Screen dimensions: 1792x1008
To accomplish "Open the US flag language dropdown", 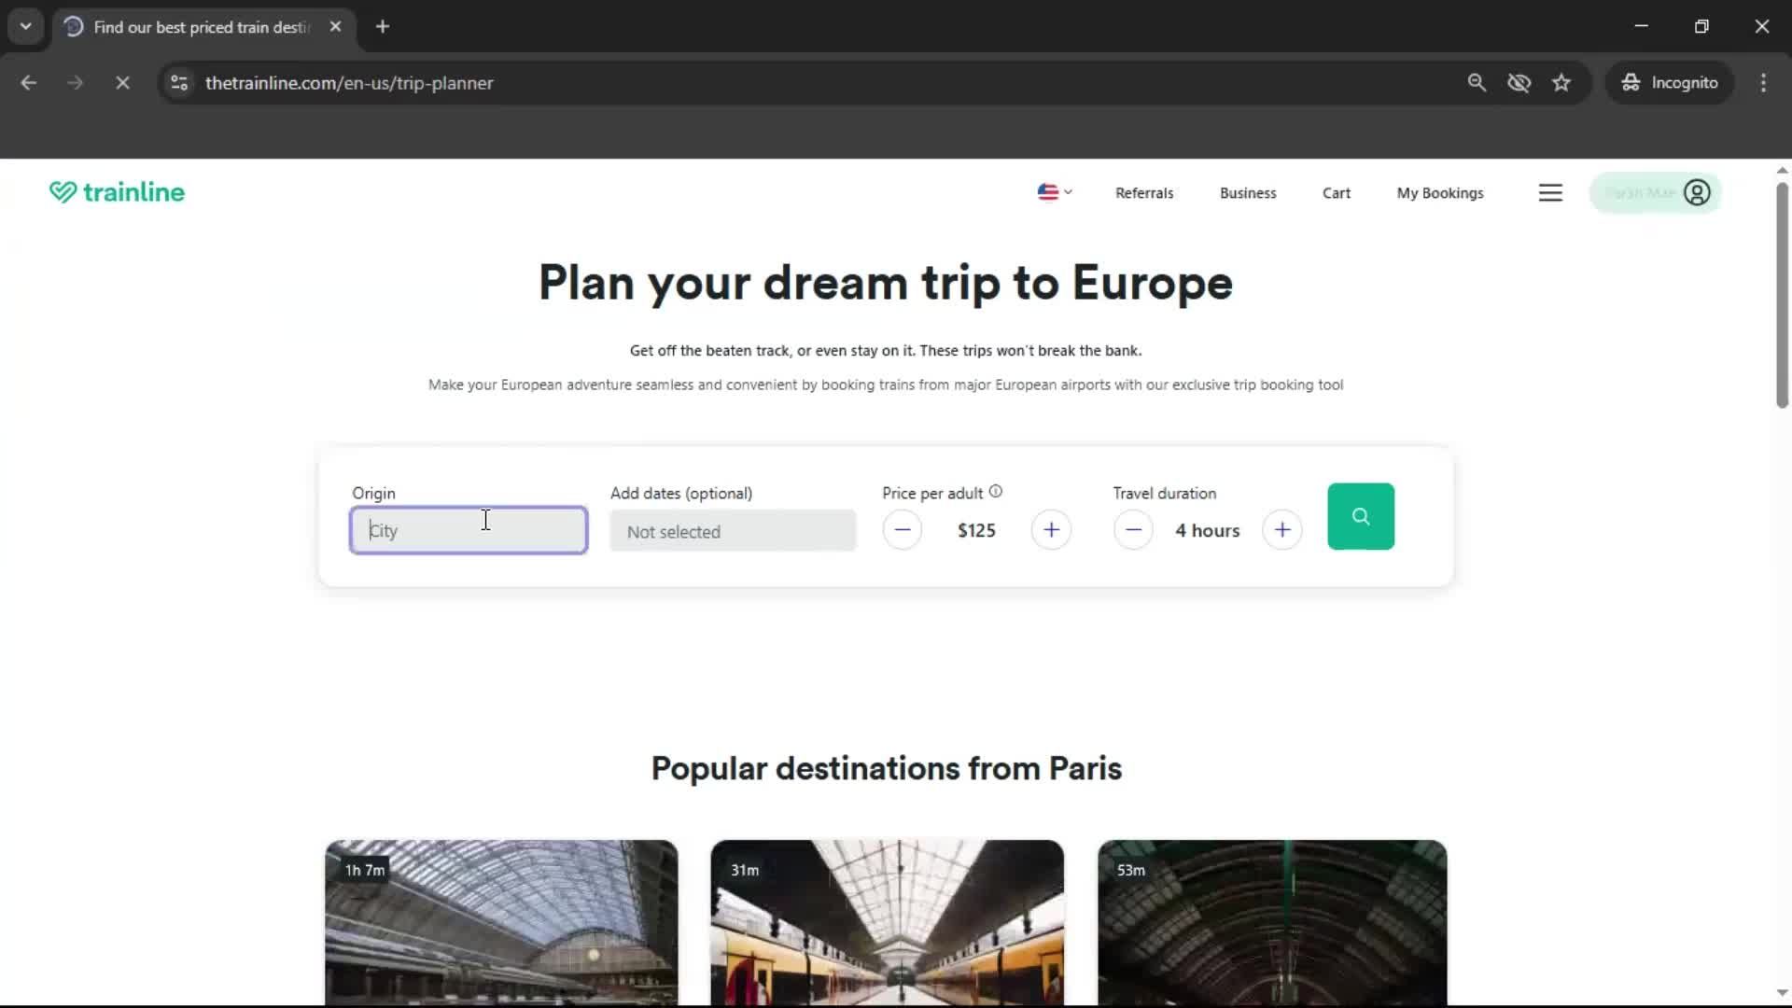I will (x=1055, y=192).
